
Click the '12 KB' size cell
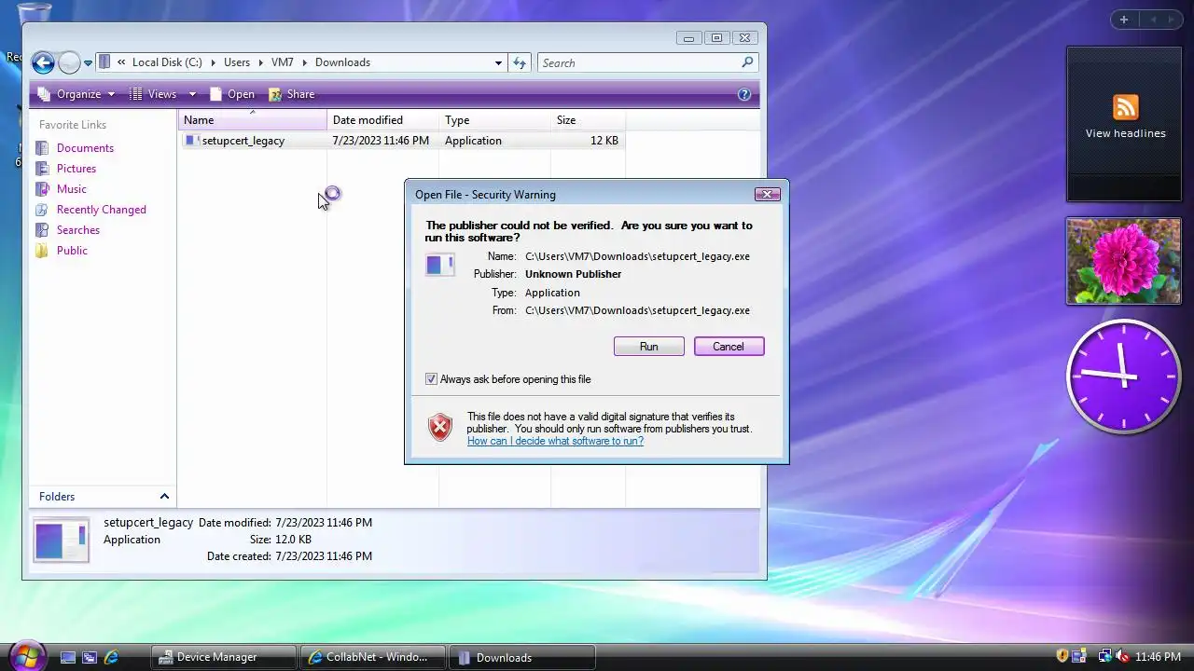pos(604,141)
